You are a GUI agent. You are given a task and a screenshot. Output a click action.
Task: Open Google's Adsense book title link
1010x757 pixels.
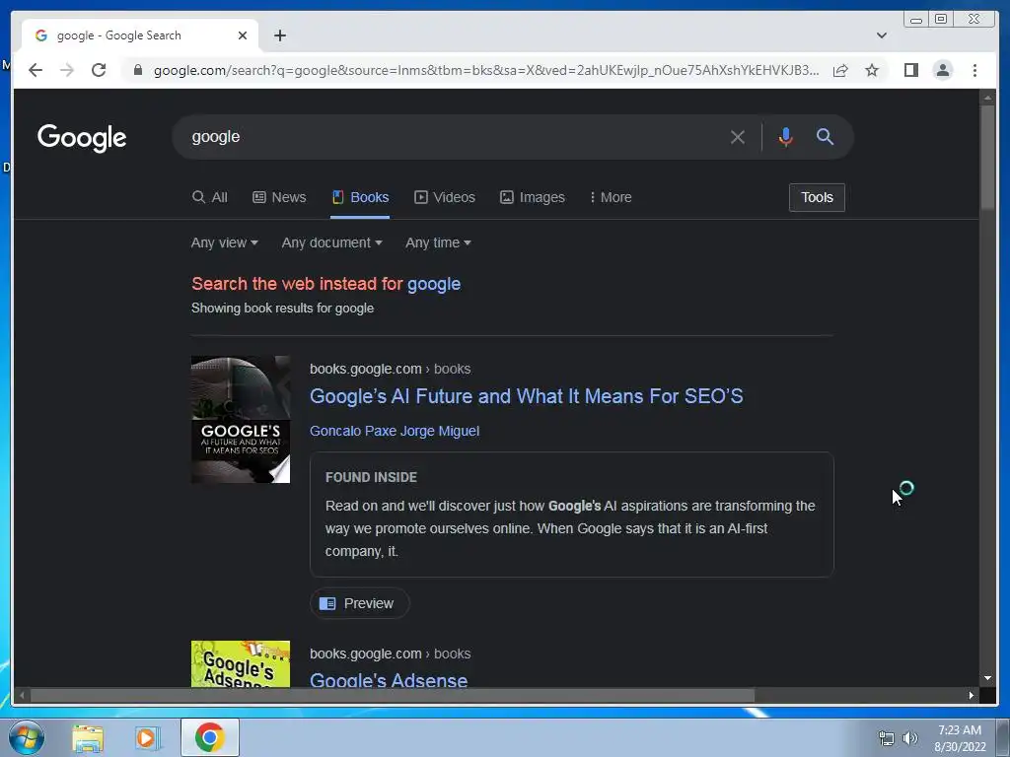pos(389,680)
